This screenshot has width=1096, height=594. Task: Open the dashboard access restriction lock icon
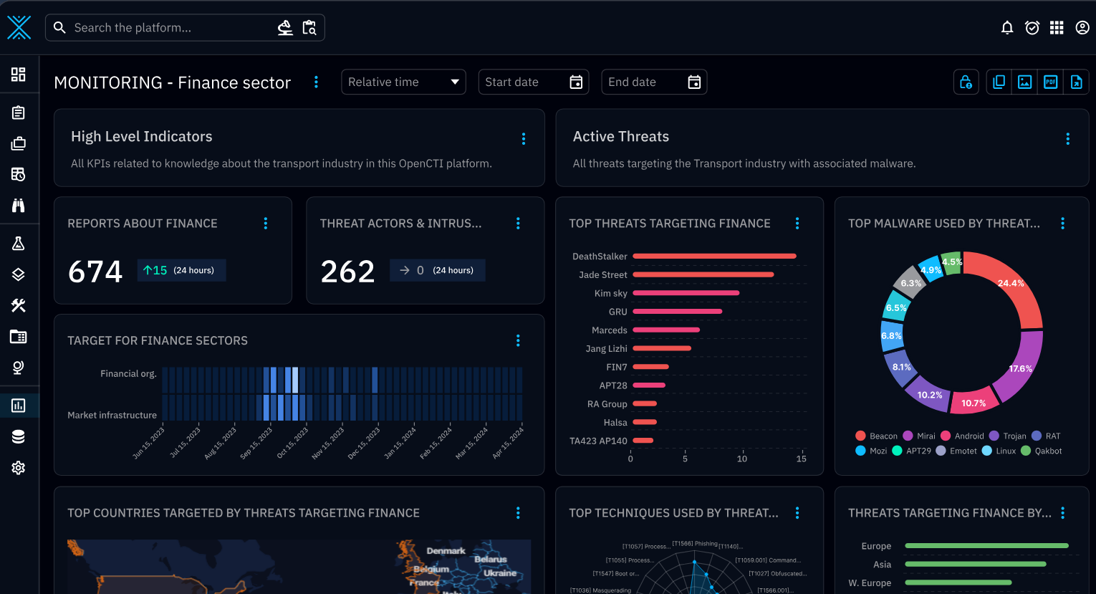coord(966,82)
